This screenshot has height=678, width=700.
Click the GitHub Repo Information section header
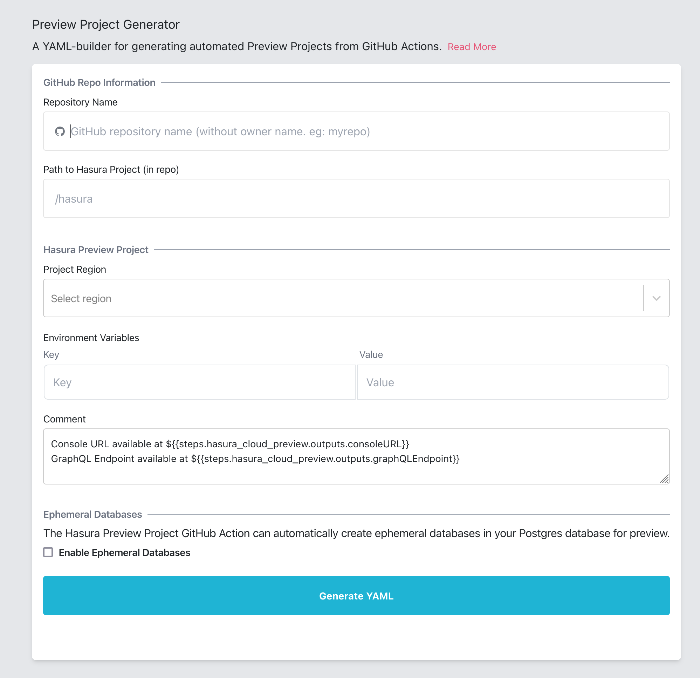click(99, 82)
